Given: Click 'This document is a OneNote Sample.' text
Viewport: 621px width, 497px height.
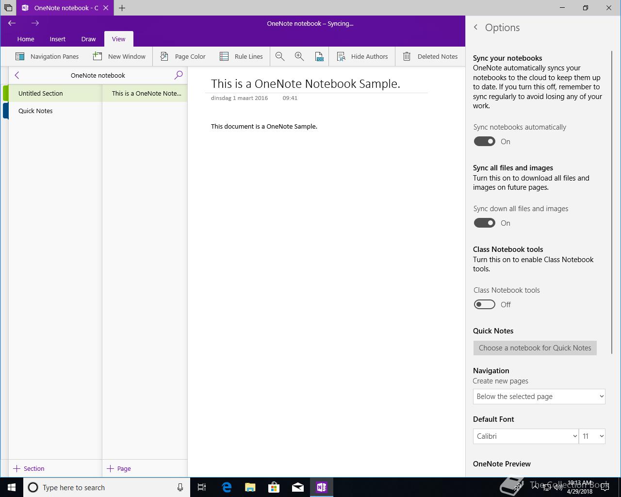Looking at the screenshot, I should tap(264, 126).
